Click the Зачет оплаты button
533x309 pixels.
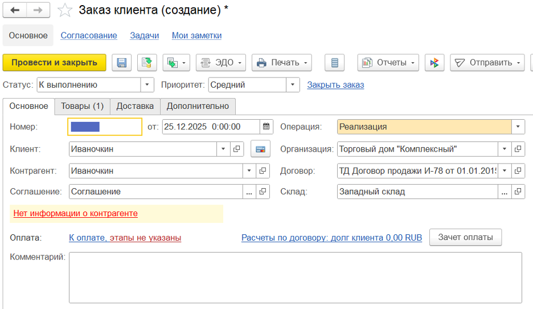[x=465, y=237]
